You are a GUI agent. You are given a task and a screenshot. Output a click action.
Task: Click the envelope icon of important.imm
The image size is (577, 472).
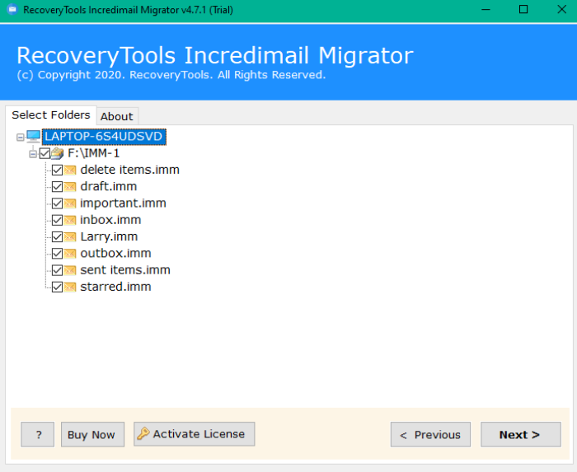[69, 203]
